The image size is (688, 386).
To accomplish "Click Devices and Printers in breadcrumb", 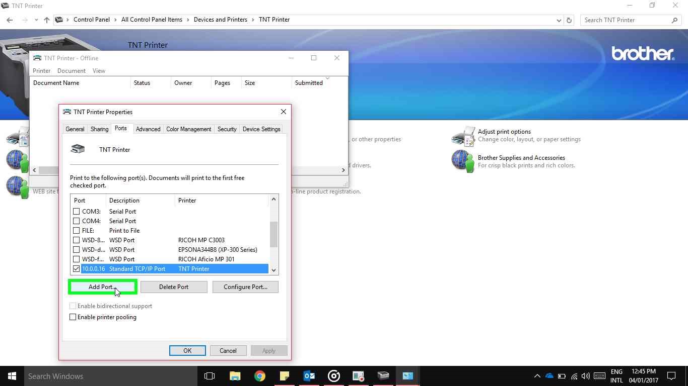I will pyautogui.click(x=221, y=20).
